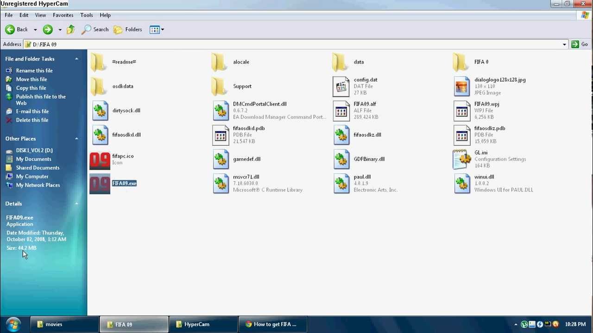Viewport: 593px width, 333px height.
Task: Click Publish this file to the Web
Action: pos(41,100)
